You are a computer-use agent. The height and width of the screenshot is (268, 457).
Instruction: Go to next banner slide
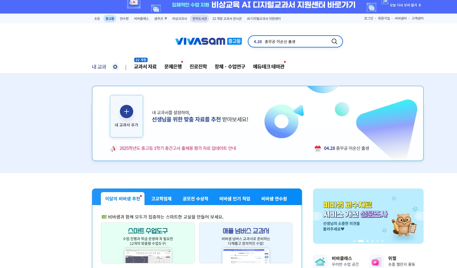tap(419, 216)
